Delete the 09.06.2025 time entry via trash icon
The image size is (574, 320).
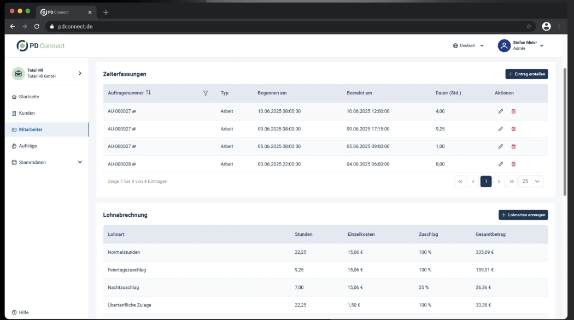click(513, 129)
